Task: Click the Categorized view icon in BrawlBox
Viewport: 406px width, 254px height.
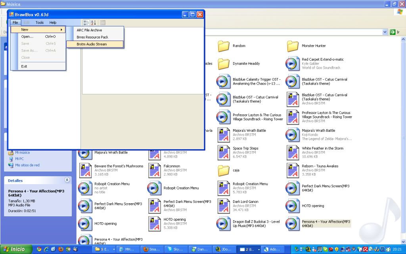Action: point(86,23)
